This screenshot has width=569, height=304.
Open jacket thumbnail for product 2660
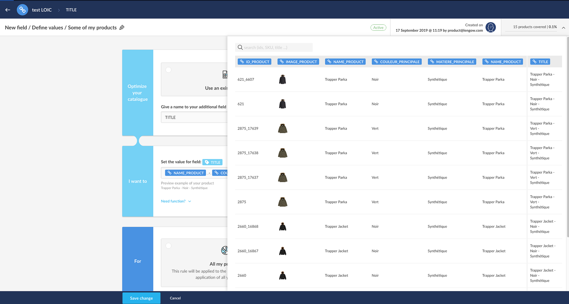coord(283,276)
